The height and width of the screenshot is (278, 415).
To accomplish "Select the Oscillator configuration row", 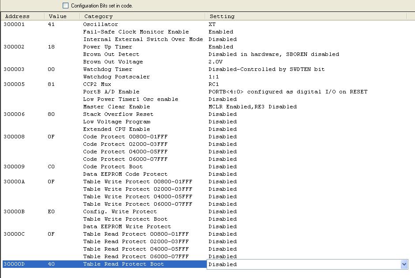I will [101, 24].
